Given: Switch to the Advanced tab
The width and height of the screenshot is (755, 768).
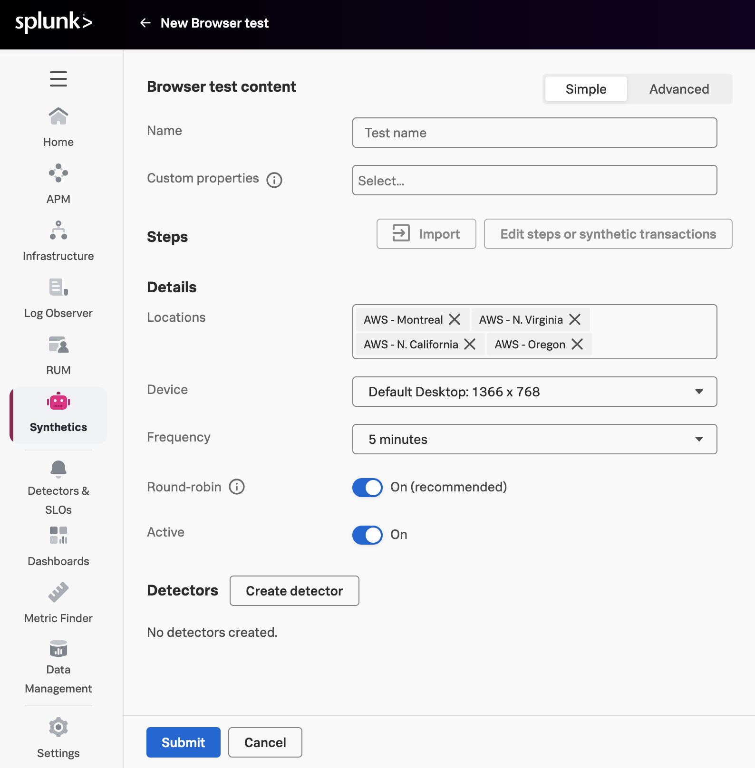Looking at the screenshot, I should pos(679,89).
